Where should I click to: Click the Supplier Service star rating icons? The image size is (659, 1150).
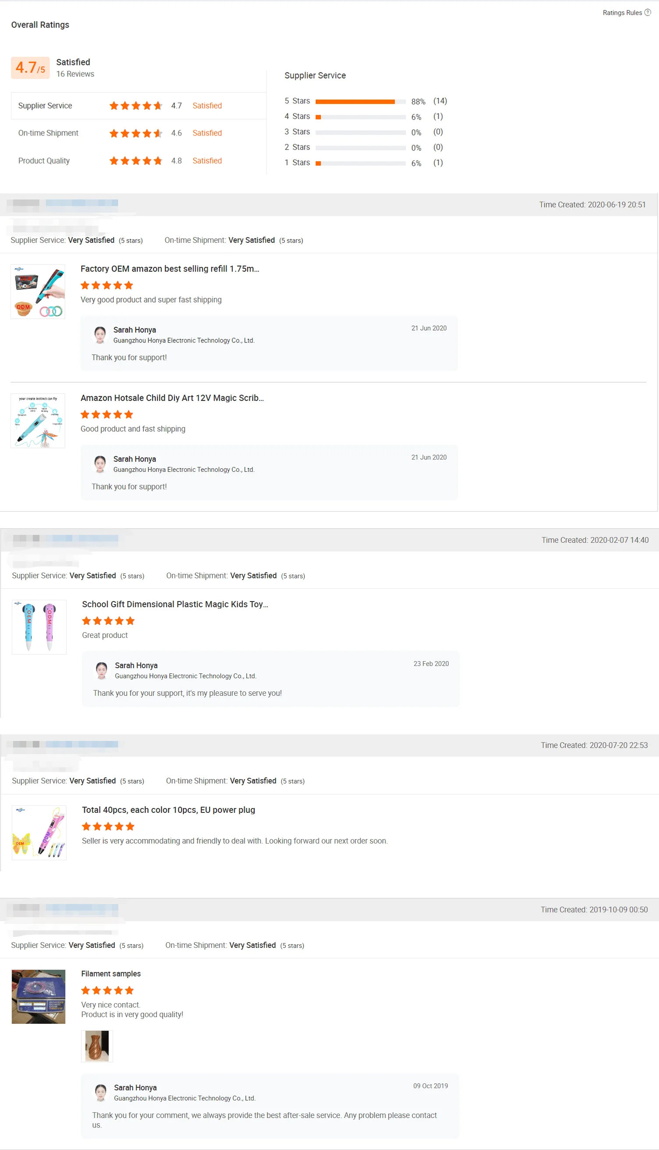click(x=135, y=106)
